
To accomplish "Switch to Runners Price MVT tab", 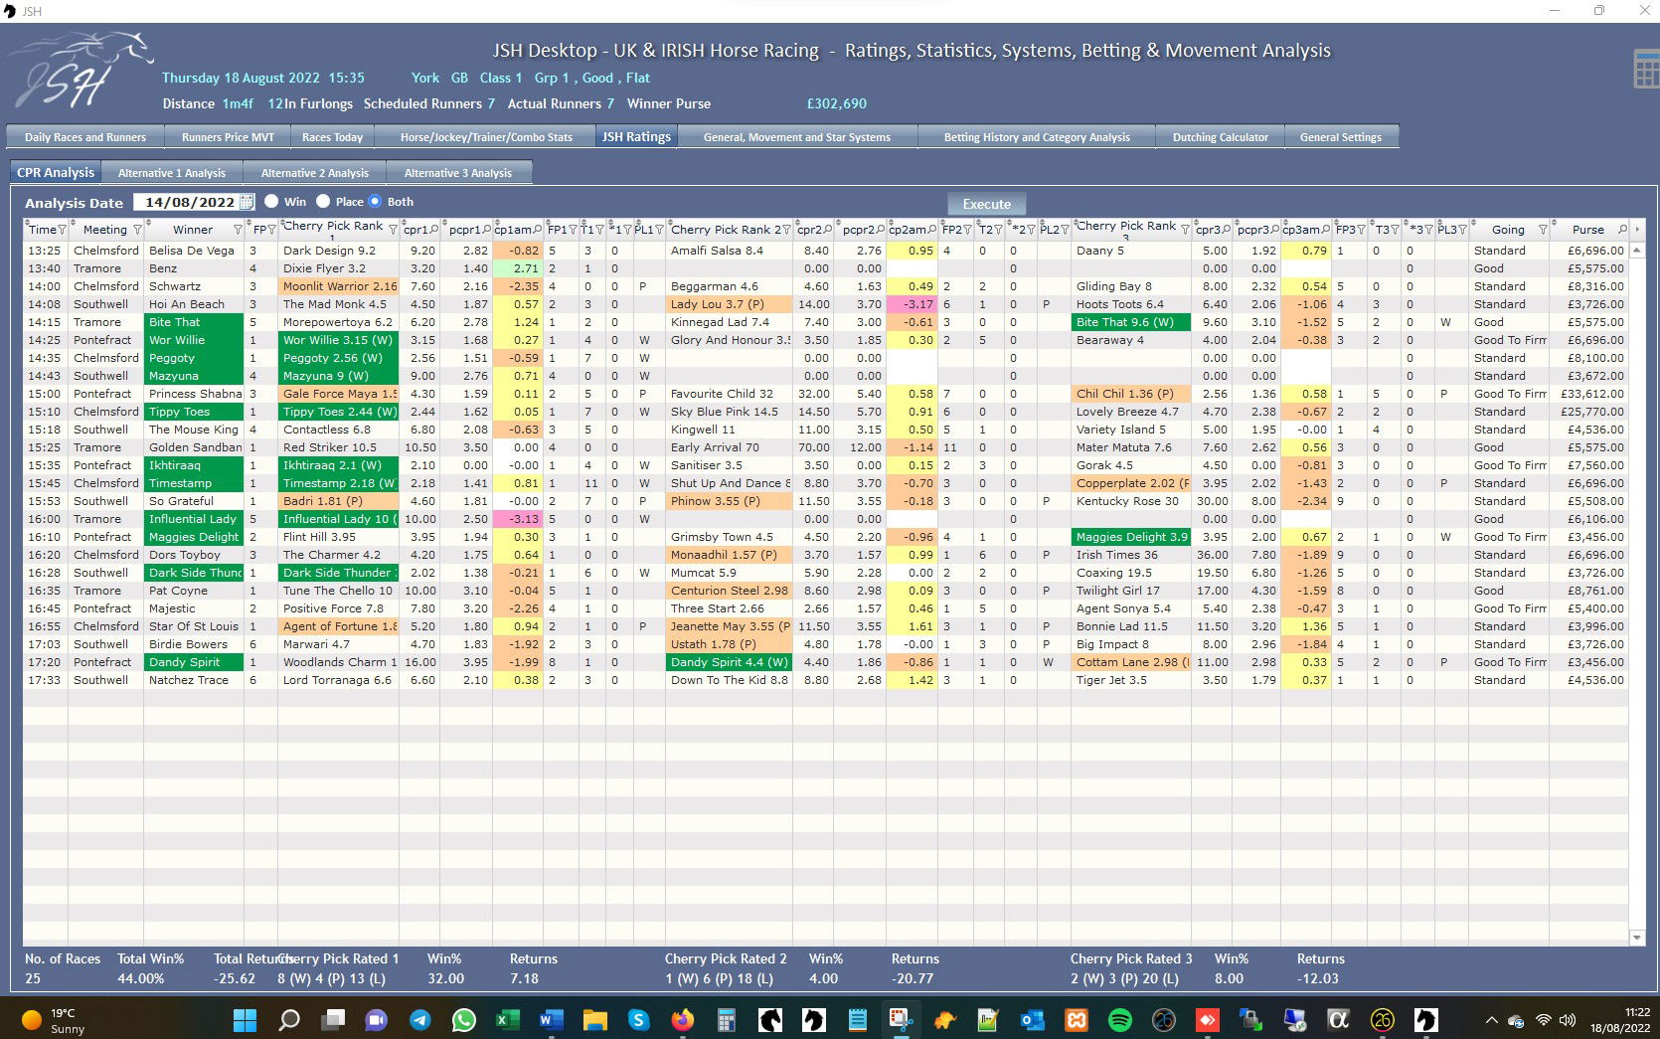I will click(x=228, y=137).
